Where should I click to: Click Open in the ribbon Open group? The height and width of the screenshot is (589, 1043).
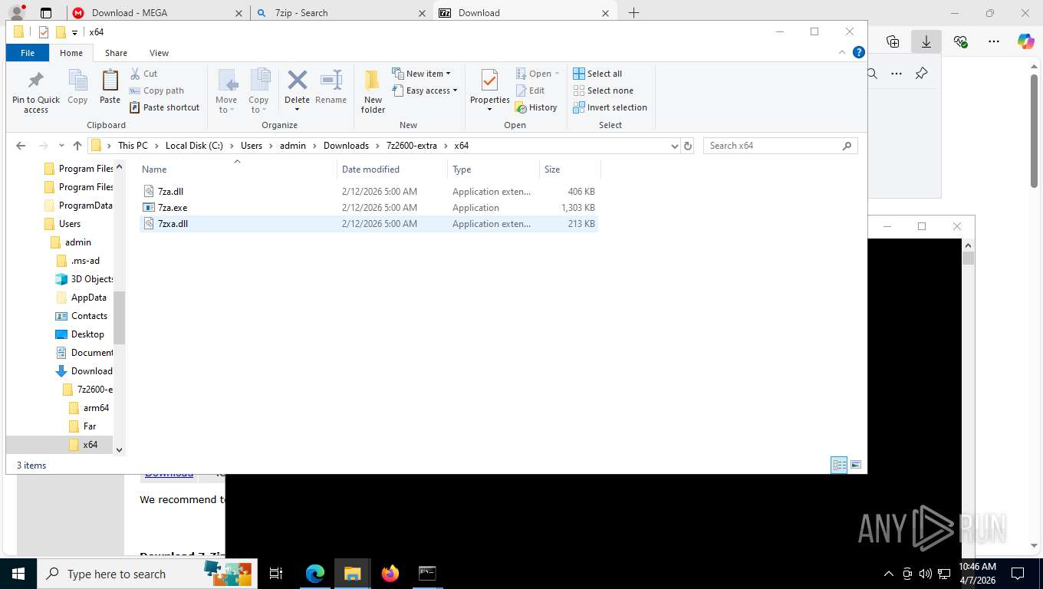tap(538, 74)
